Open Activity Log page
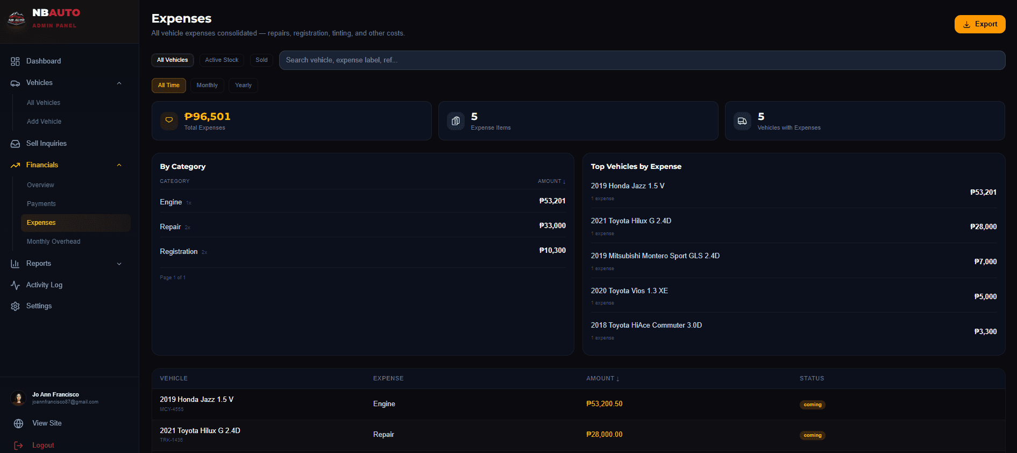This screenshot has height=453, width=1017. tap(44, 285)
